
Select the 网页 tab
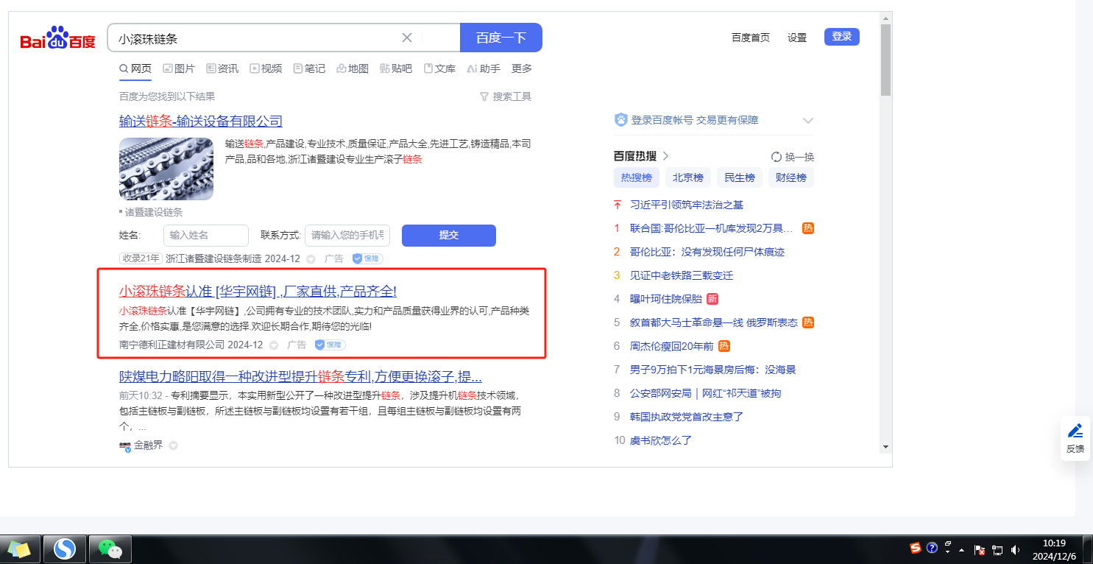pyautogui.click(x=135, y=68)
